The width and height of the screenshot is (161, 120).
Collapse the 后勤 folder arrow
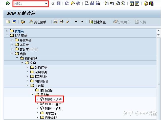pyautogui.click(x=12, y=53)
